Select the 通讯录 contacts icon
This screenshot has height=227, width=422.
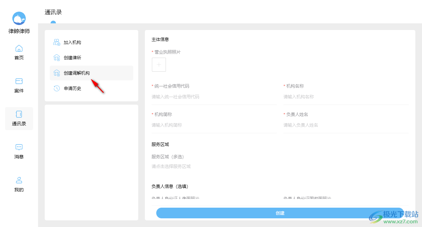(x=19, y=114)
